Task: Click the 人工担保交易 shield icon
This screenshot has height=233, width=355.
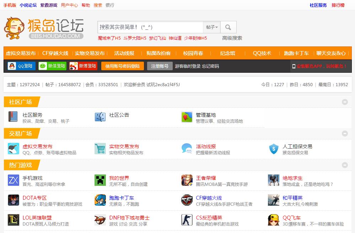Action: coord(274,149)
